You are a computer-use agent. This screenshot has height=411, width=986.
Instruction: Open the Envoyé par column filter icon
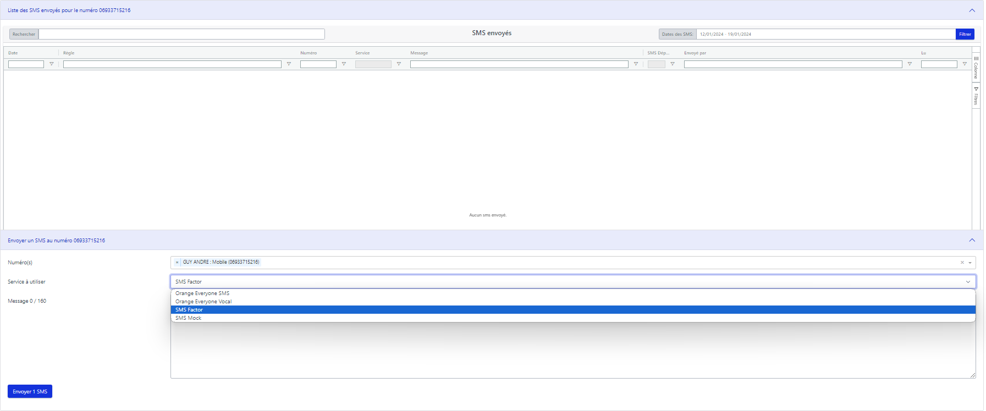[x=910, y=64]
